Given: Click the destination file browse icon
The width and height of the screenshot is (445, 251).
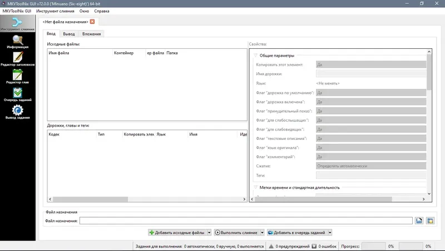Looking at the screenshot, I should (x=419, y=220).
